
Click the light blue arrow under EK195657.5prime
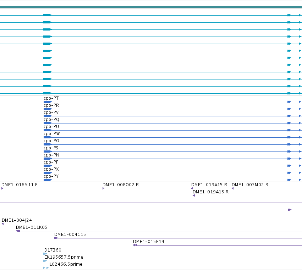[x=45, y=261]
